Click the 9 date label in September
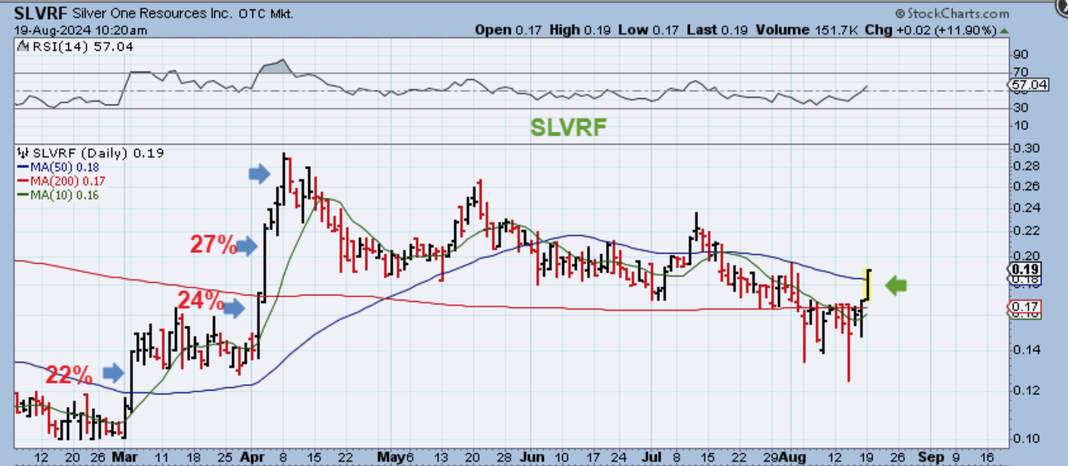1068x466 pixels. pos(956,457)
